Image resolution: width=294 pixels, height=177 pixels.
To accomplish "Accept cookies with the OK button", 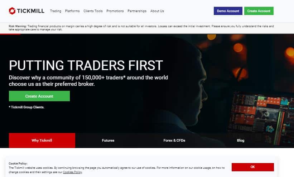I will [x=253, y=167].
